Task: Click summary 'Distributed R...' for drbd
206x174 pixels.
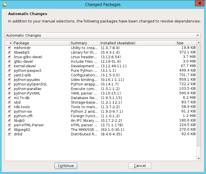Action: [x=84, y=134]
